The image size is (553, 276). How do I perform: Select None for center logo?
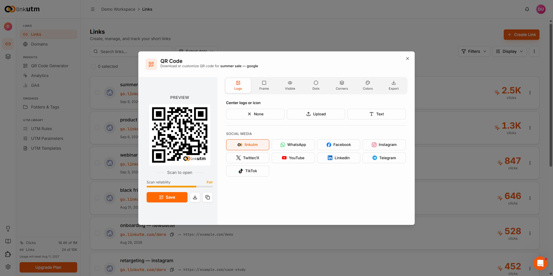coord(255,114)
